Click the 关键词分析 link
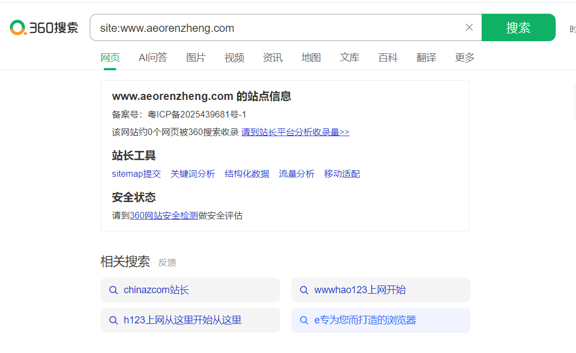Viewport: 576px width, 353px height. [x=193, y=174]
